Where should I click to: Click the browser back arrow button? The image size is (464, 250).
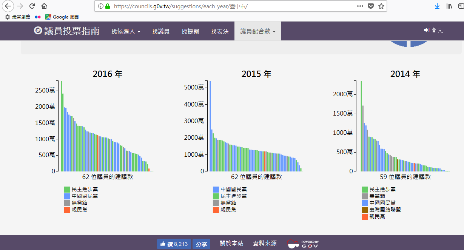tap(8, 6)
